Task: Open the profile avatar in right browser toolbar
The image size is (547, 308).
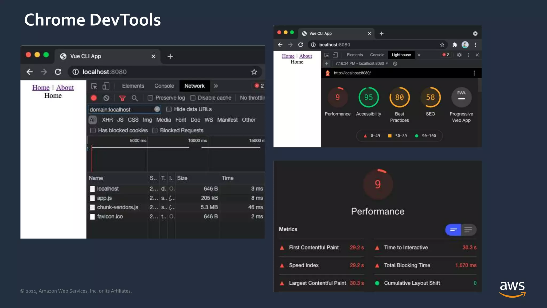Action: tap(465, 45)
